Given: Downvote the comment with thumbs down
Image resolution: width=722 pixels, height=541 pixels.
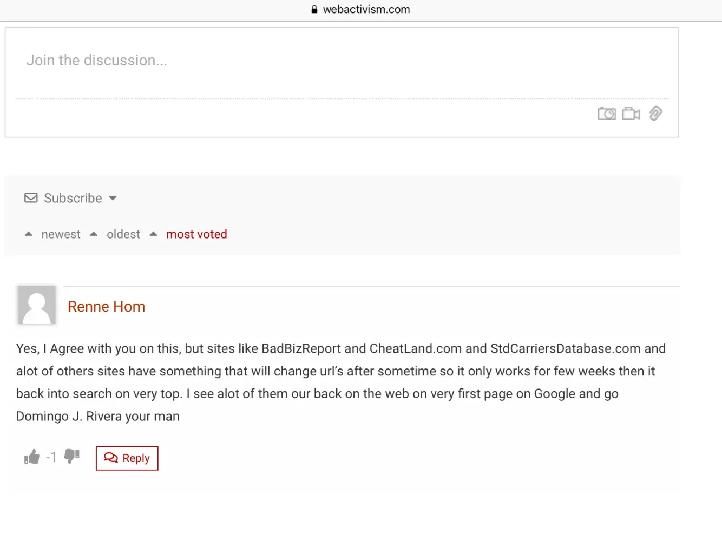Looking at the screenshot, I should [72, 456].
